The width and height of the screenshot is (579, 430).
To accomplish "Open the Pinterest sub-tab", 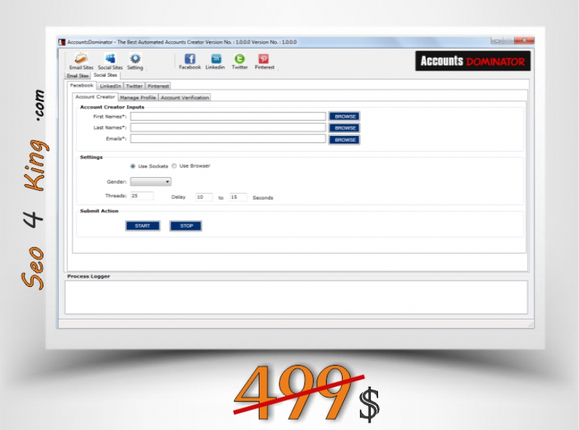I will click(x=158, y=86).
